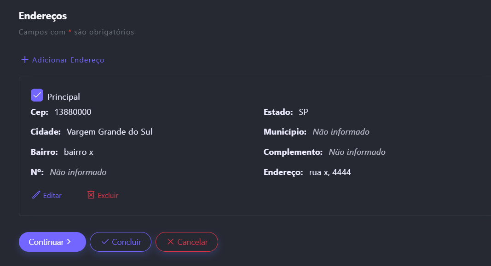Click the plus icon beside Adicionar Endereço
Screen dimensions: 491x266
click(24, 60)
